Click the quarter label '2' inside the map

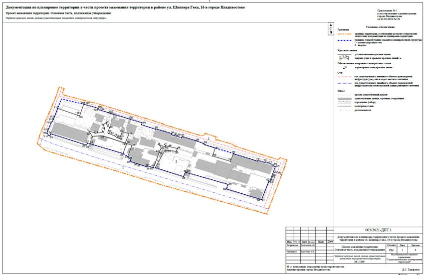(177, 161)
